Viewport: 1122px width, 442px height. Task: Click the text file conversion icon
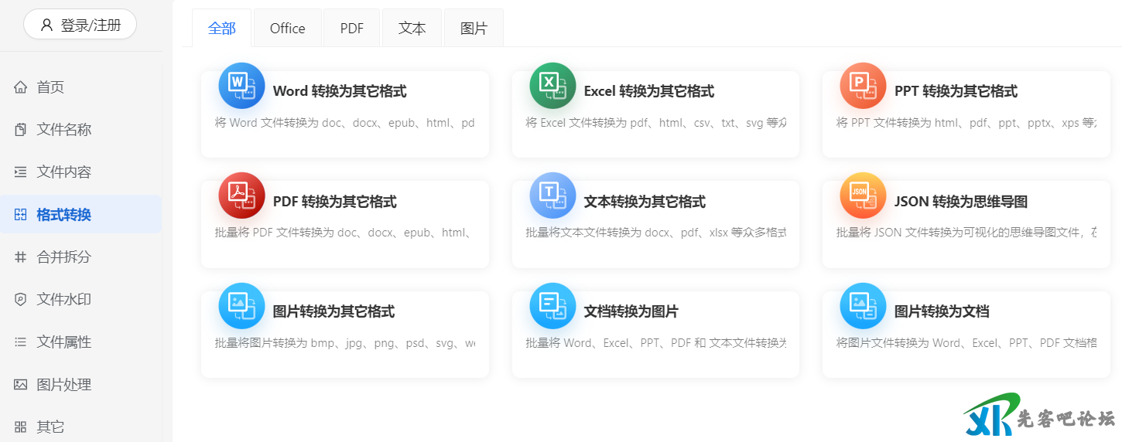pyautogui.click(x=552, y=195)
